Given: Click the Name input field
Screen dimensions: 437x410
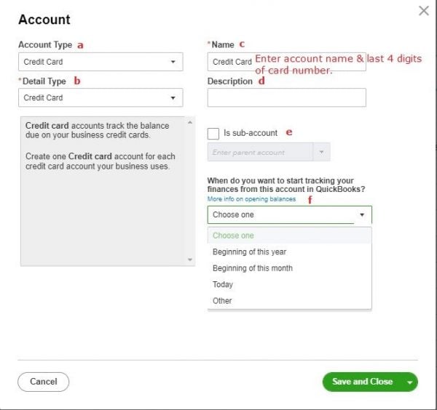Looking at the screenshot, I should (231, 62).
